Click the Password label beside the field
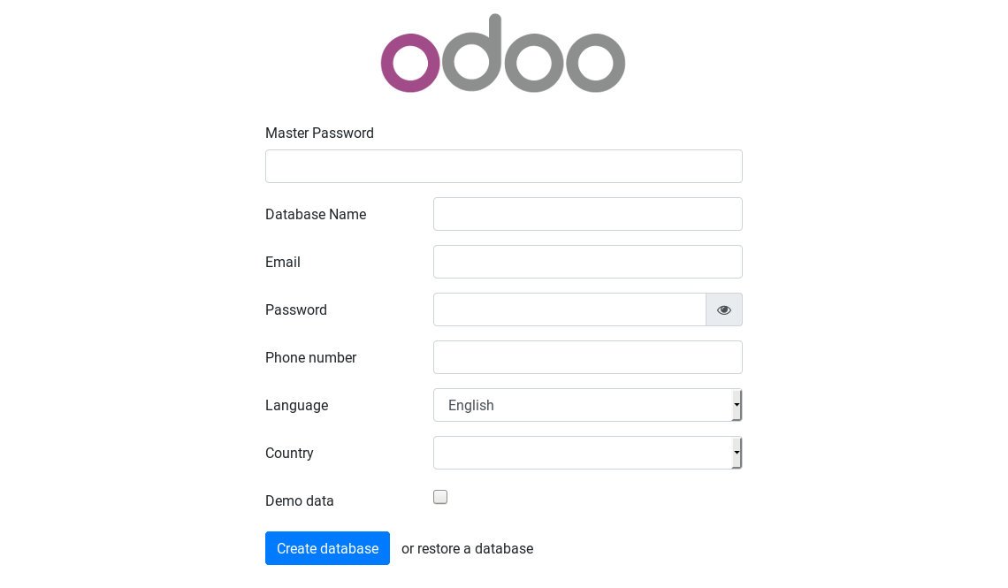The height and width of the screenshot is (588, 1008). [296, 309]
